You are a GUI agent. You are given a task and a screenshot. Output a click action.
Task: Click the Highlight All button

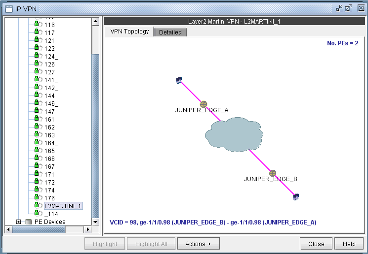pos(151,244)
